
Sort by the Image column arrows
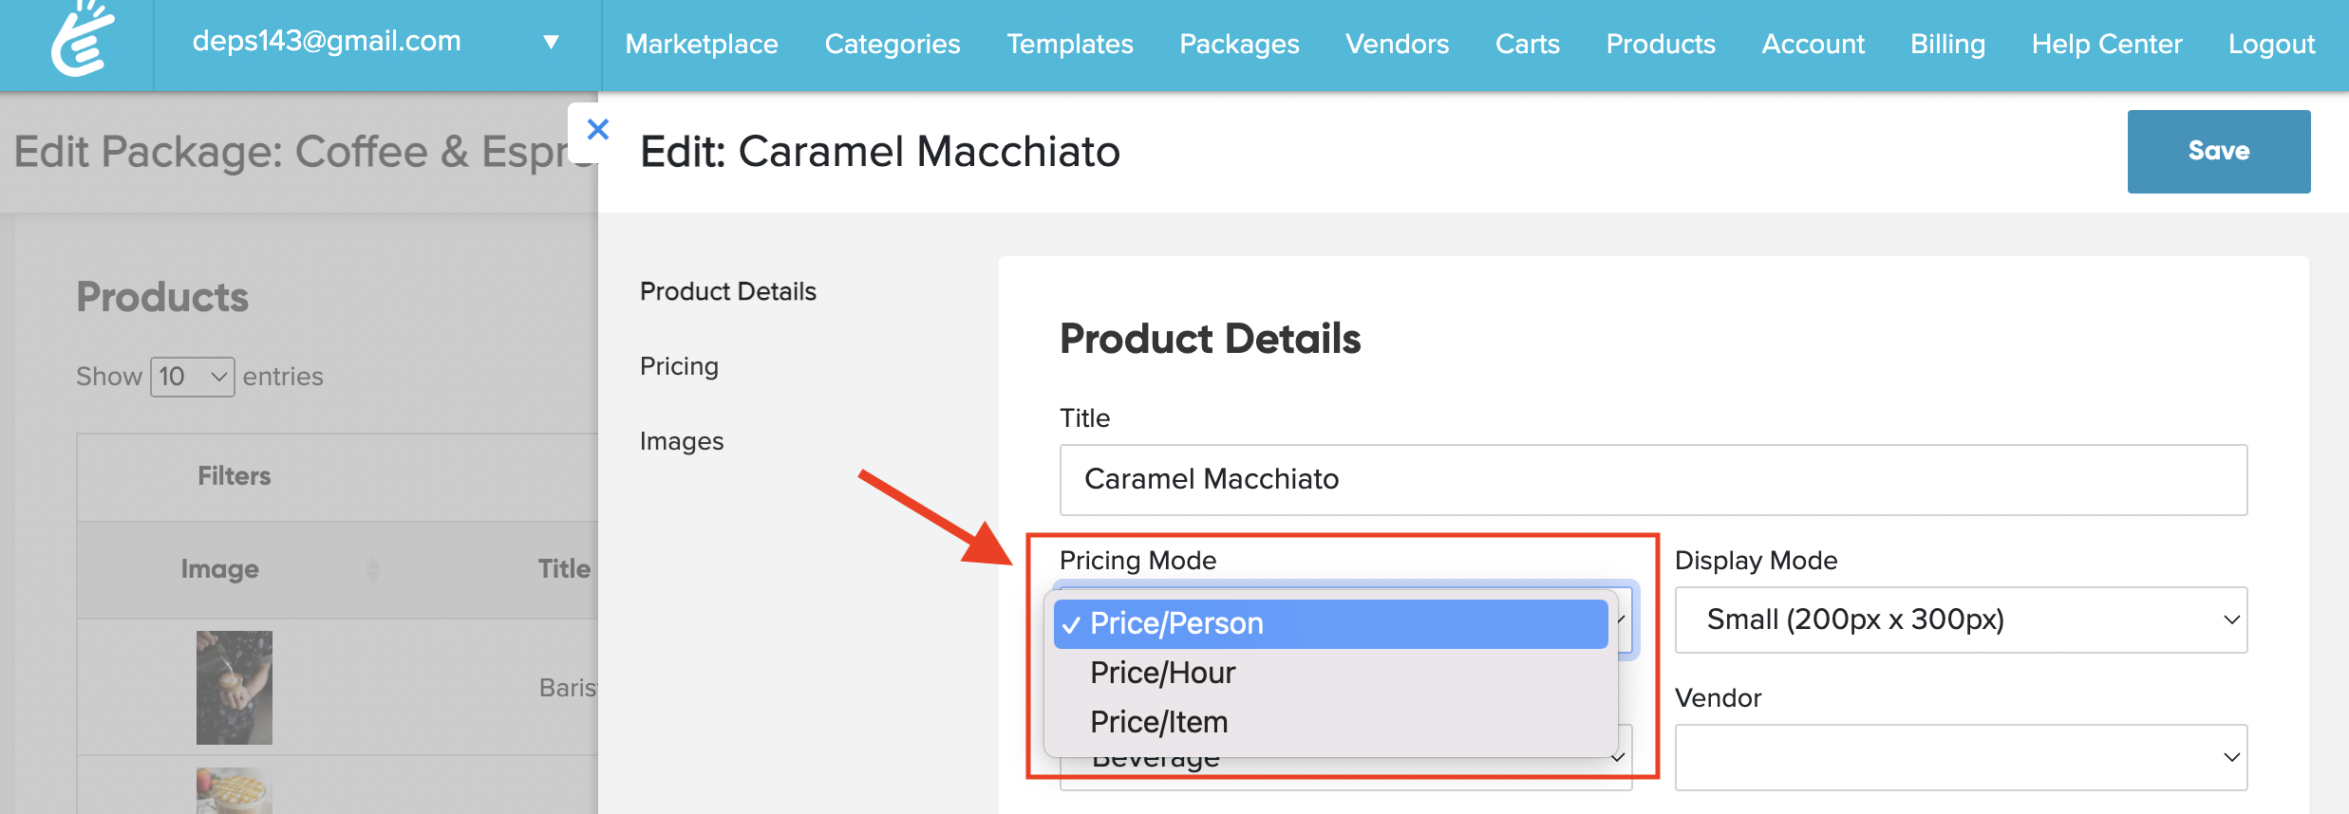[x=372, y=569]
